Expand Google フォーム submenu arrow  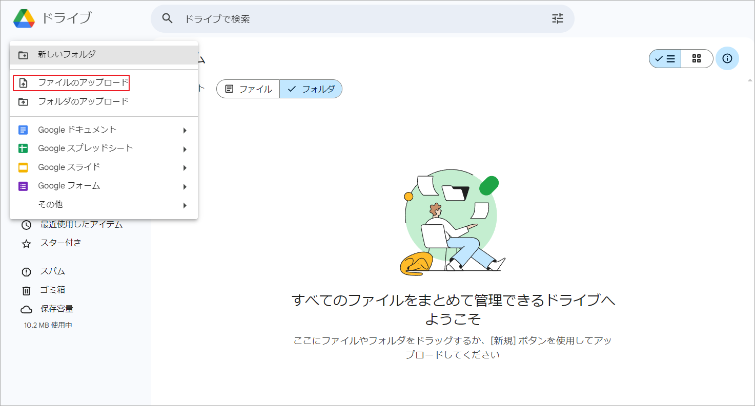pyautogui.click(x=185, y=186)
